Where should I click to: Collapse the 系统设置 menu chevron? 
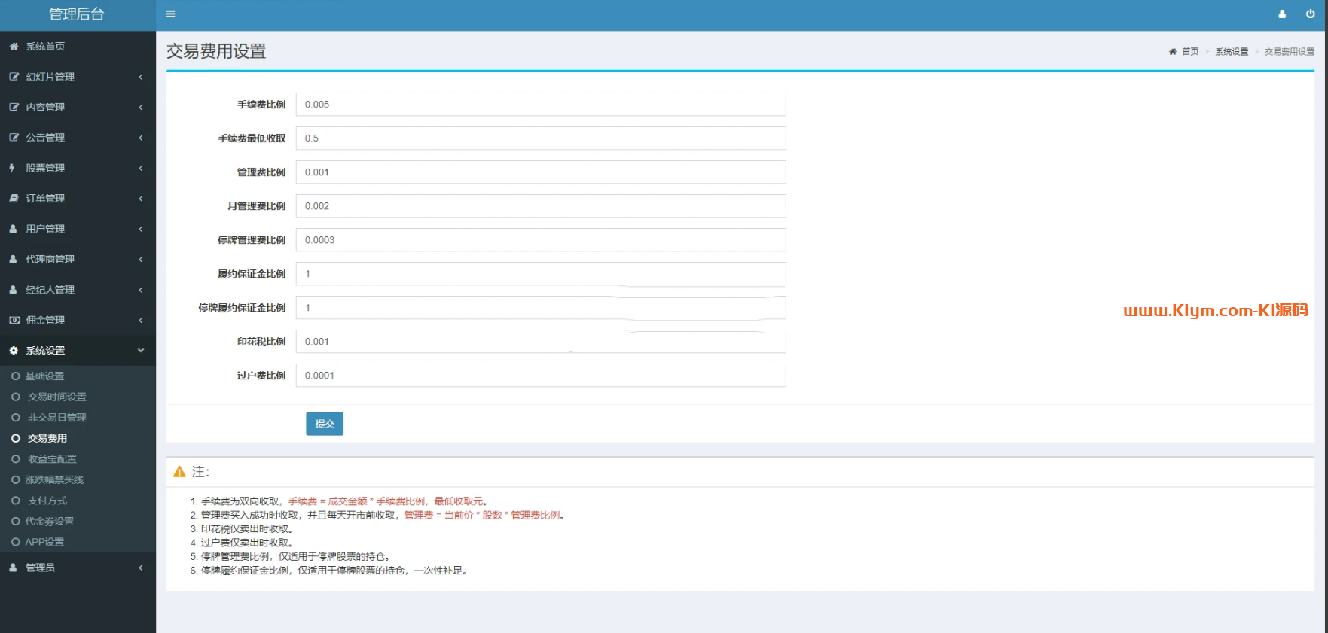[141, 351]
